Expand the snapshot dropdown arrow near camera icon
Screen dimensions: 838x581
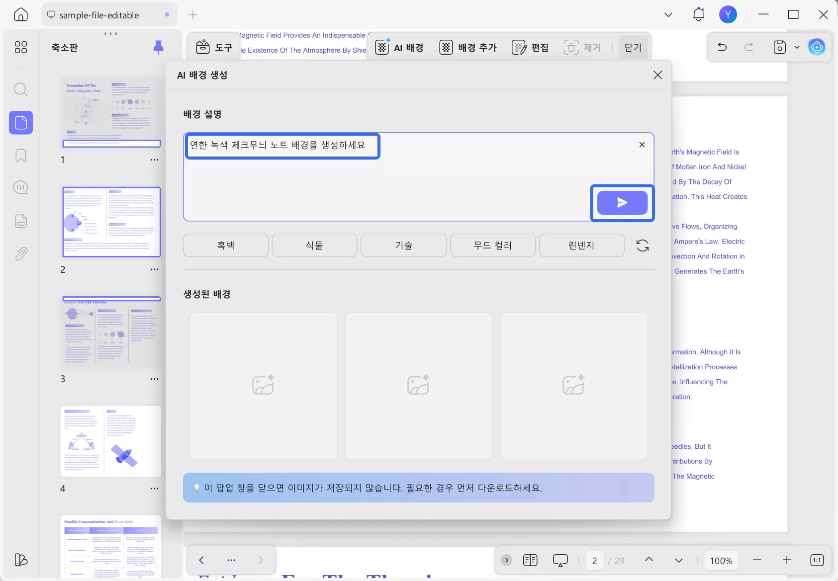point(797,47)
